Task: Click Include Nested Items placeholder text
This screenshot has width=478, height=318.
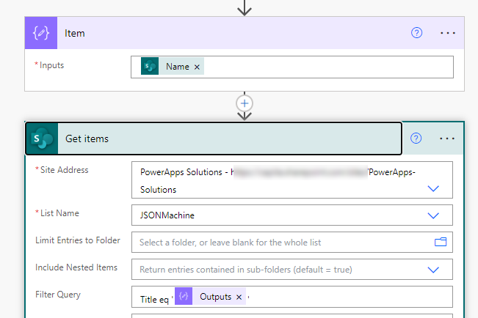Action: [x=246, y=270]
